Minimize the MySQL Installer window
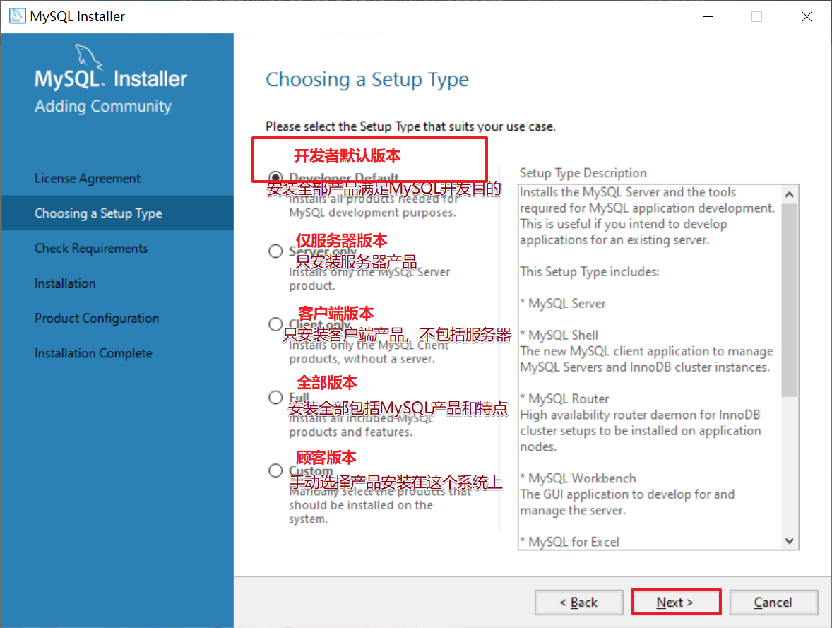832x628 pixels. (x=708, y=16)
